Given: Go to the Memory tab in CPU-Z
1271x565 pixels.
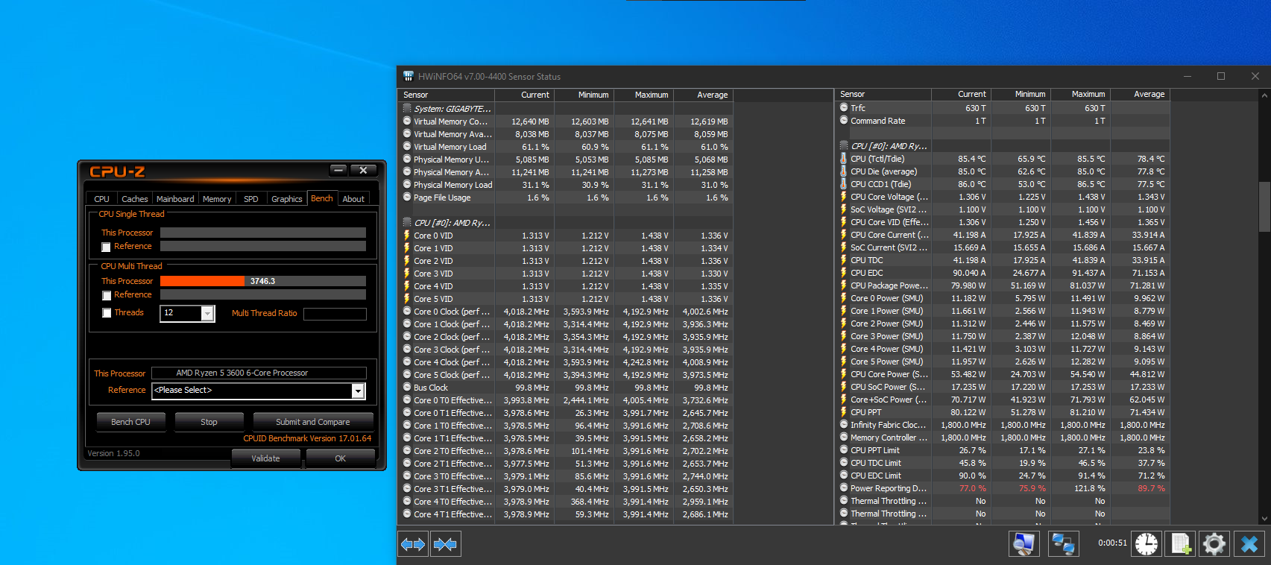Looking at the screenshot, I should coord(217,199).
